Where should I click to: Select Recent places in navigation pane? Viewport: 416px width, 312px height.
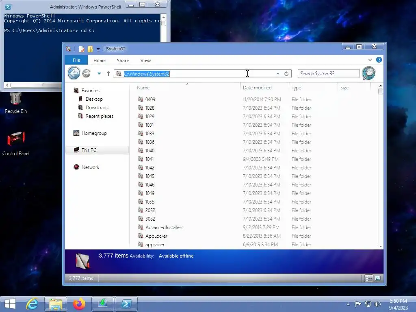(99, 116)
